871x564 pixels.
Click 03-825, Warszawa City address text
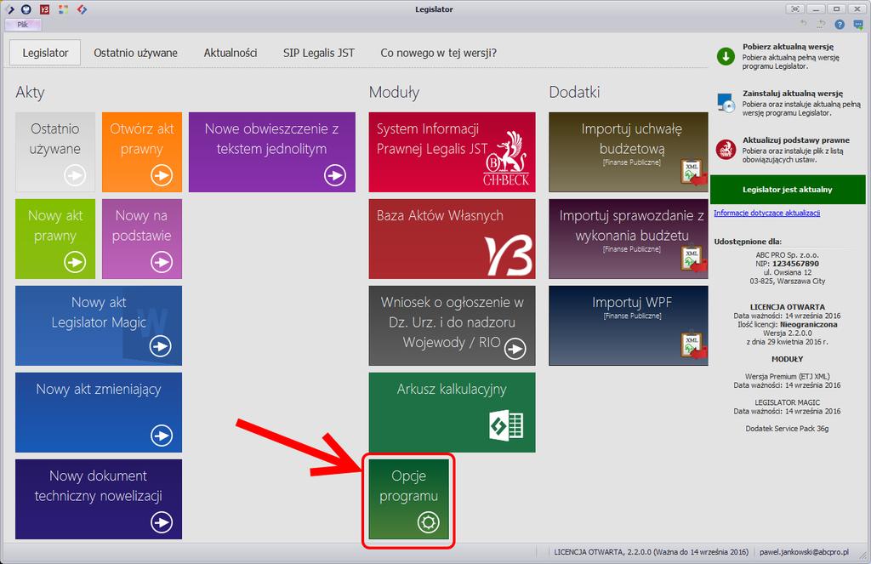point(787,282)
